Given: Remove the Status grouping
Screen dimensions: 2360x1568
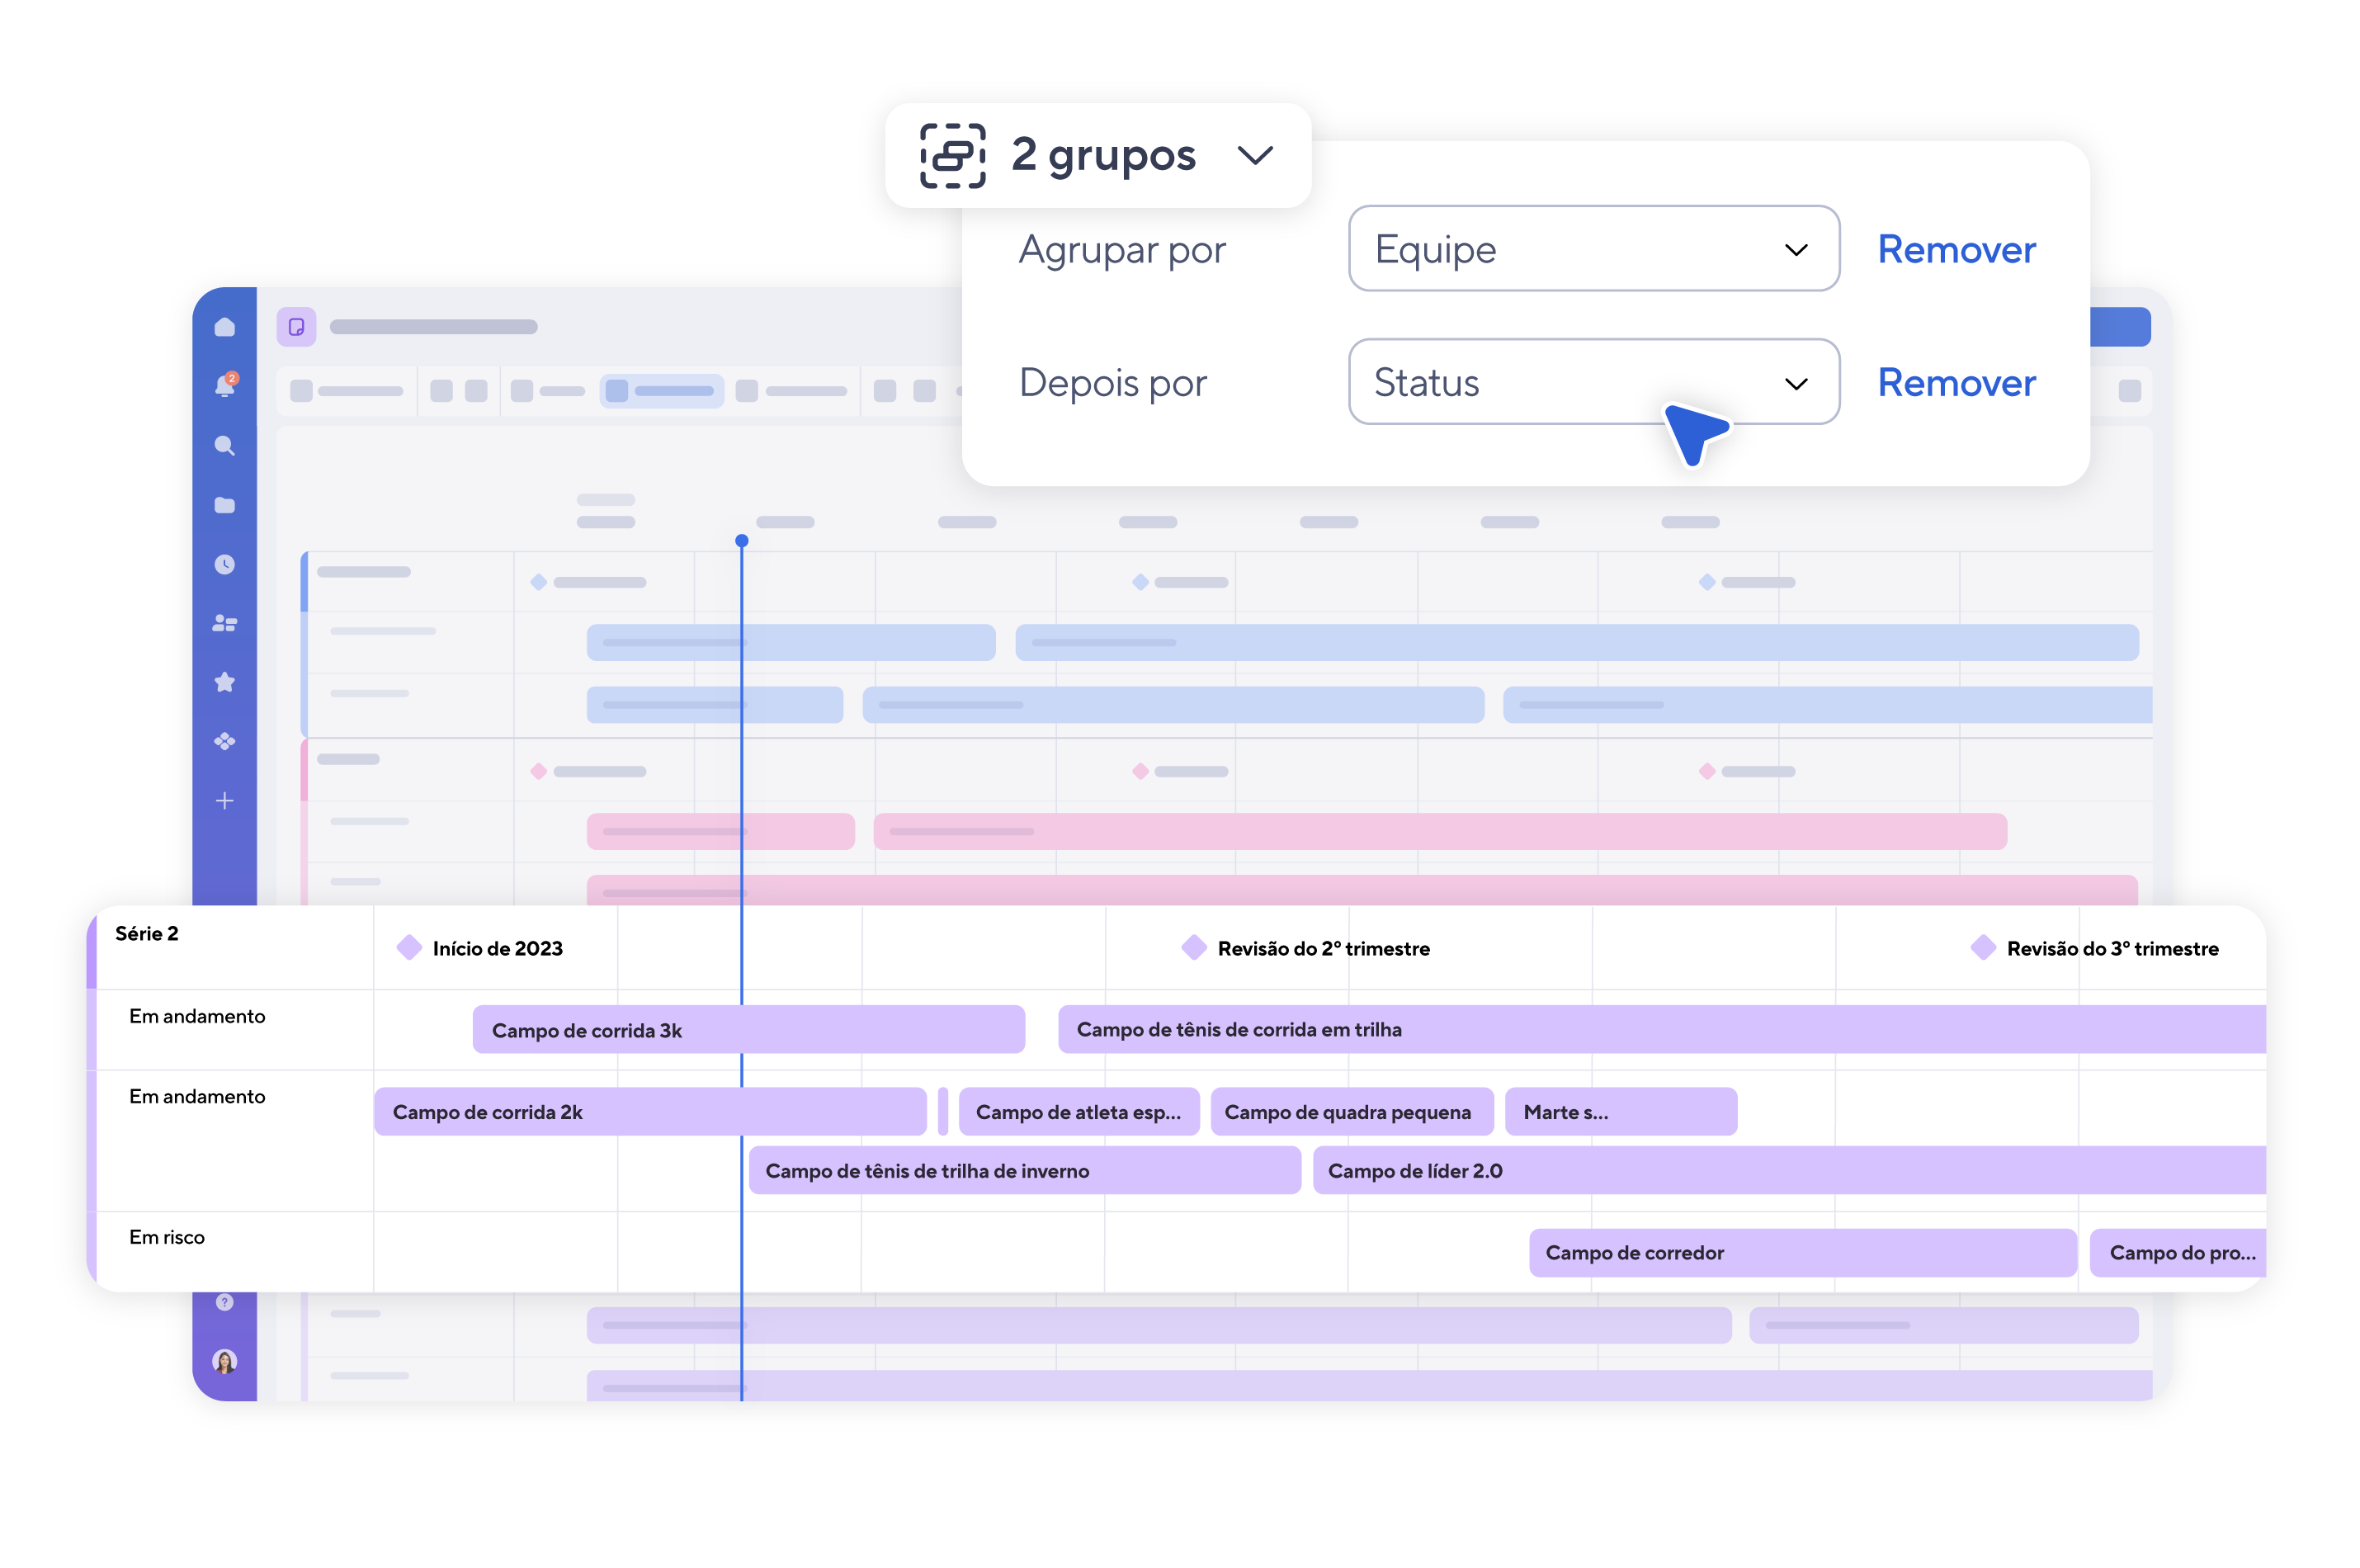Looking at the screenshot, I should (x=1956, y=383).
